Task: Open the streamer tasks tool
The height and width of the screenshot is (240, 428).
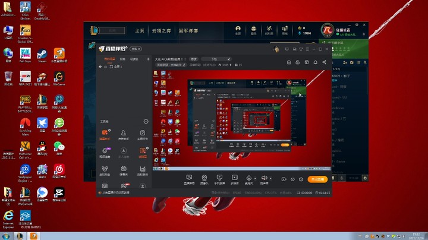Action: (x=143, y=135)
